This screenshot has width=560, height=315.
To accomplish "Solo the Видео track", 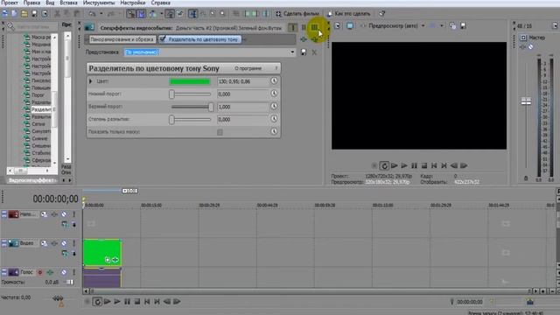I will [x=73, y=243].
